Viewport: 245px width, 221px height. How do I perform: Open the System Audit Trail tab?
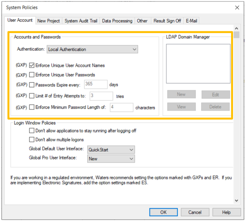pyautogui.click(x=81, y=21)
